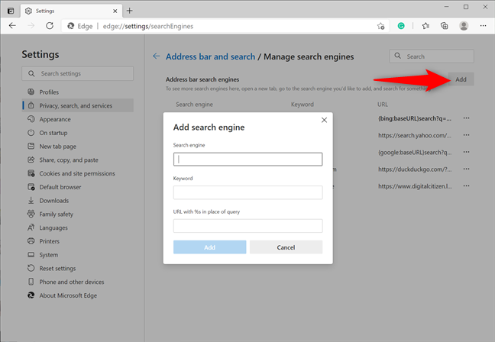The width and height of the screenshot is (495, 342).
Task: Open the Address bar and search link
Action: point(210,56)
